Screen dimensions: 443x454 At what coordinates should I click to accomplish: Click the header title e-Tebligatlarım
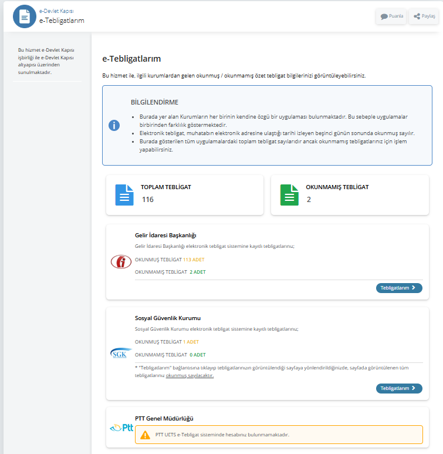(x=62, y=21)
